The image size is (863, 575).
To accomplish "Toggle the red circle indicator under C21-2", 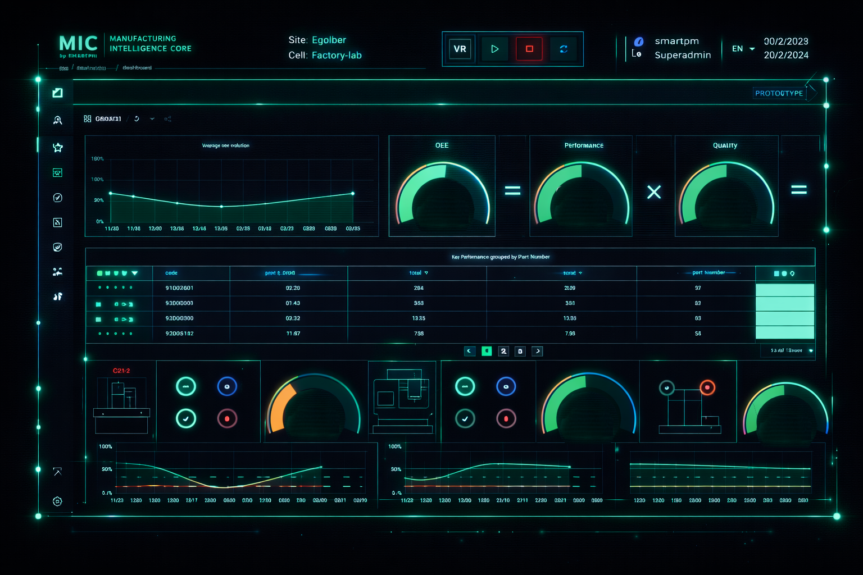I will pos(227,418).
